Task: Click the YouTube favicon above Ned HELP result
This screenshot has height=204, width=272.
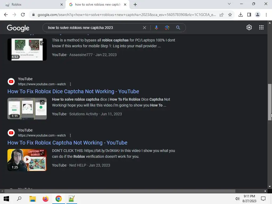Action: [x=11, y=133]
